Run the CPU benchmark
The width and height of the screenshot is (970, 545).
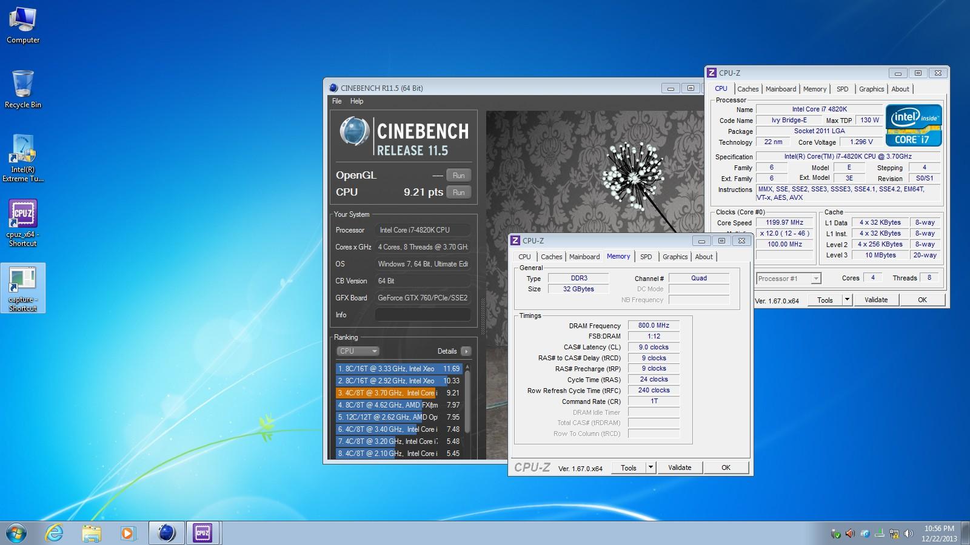(459, 193)
